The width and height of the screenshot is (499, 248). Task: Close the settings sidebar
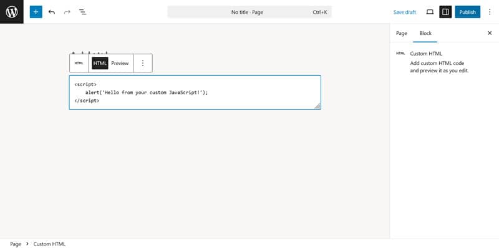coord(490,33)
